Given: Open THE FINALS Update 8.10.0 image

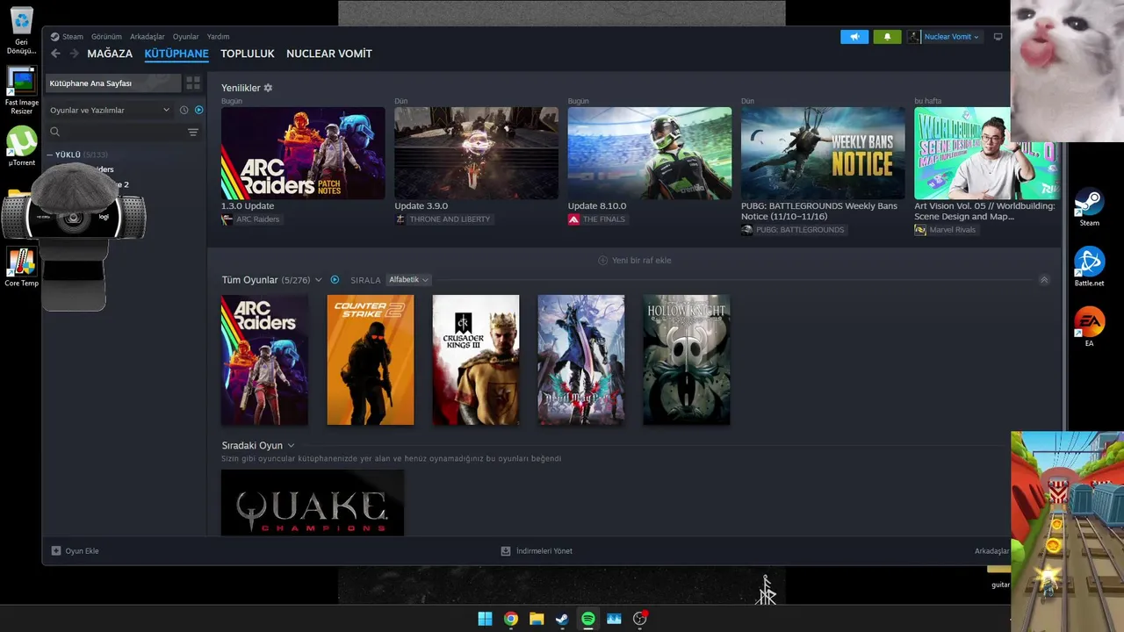Looking at the screenshot, I should coord(650,153).
